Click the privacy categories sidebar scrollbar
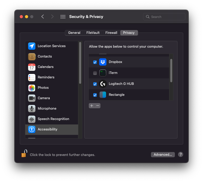 tap(80, 63)
